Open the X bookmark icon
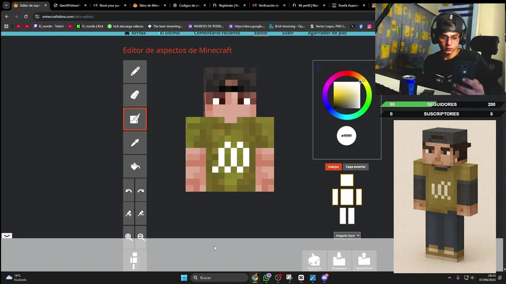This screenshot has height=284, width=506. [x=353, y=26]
